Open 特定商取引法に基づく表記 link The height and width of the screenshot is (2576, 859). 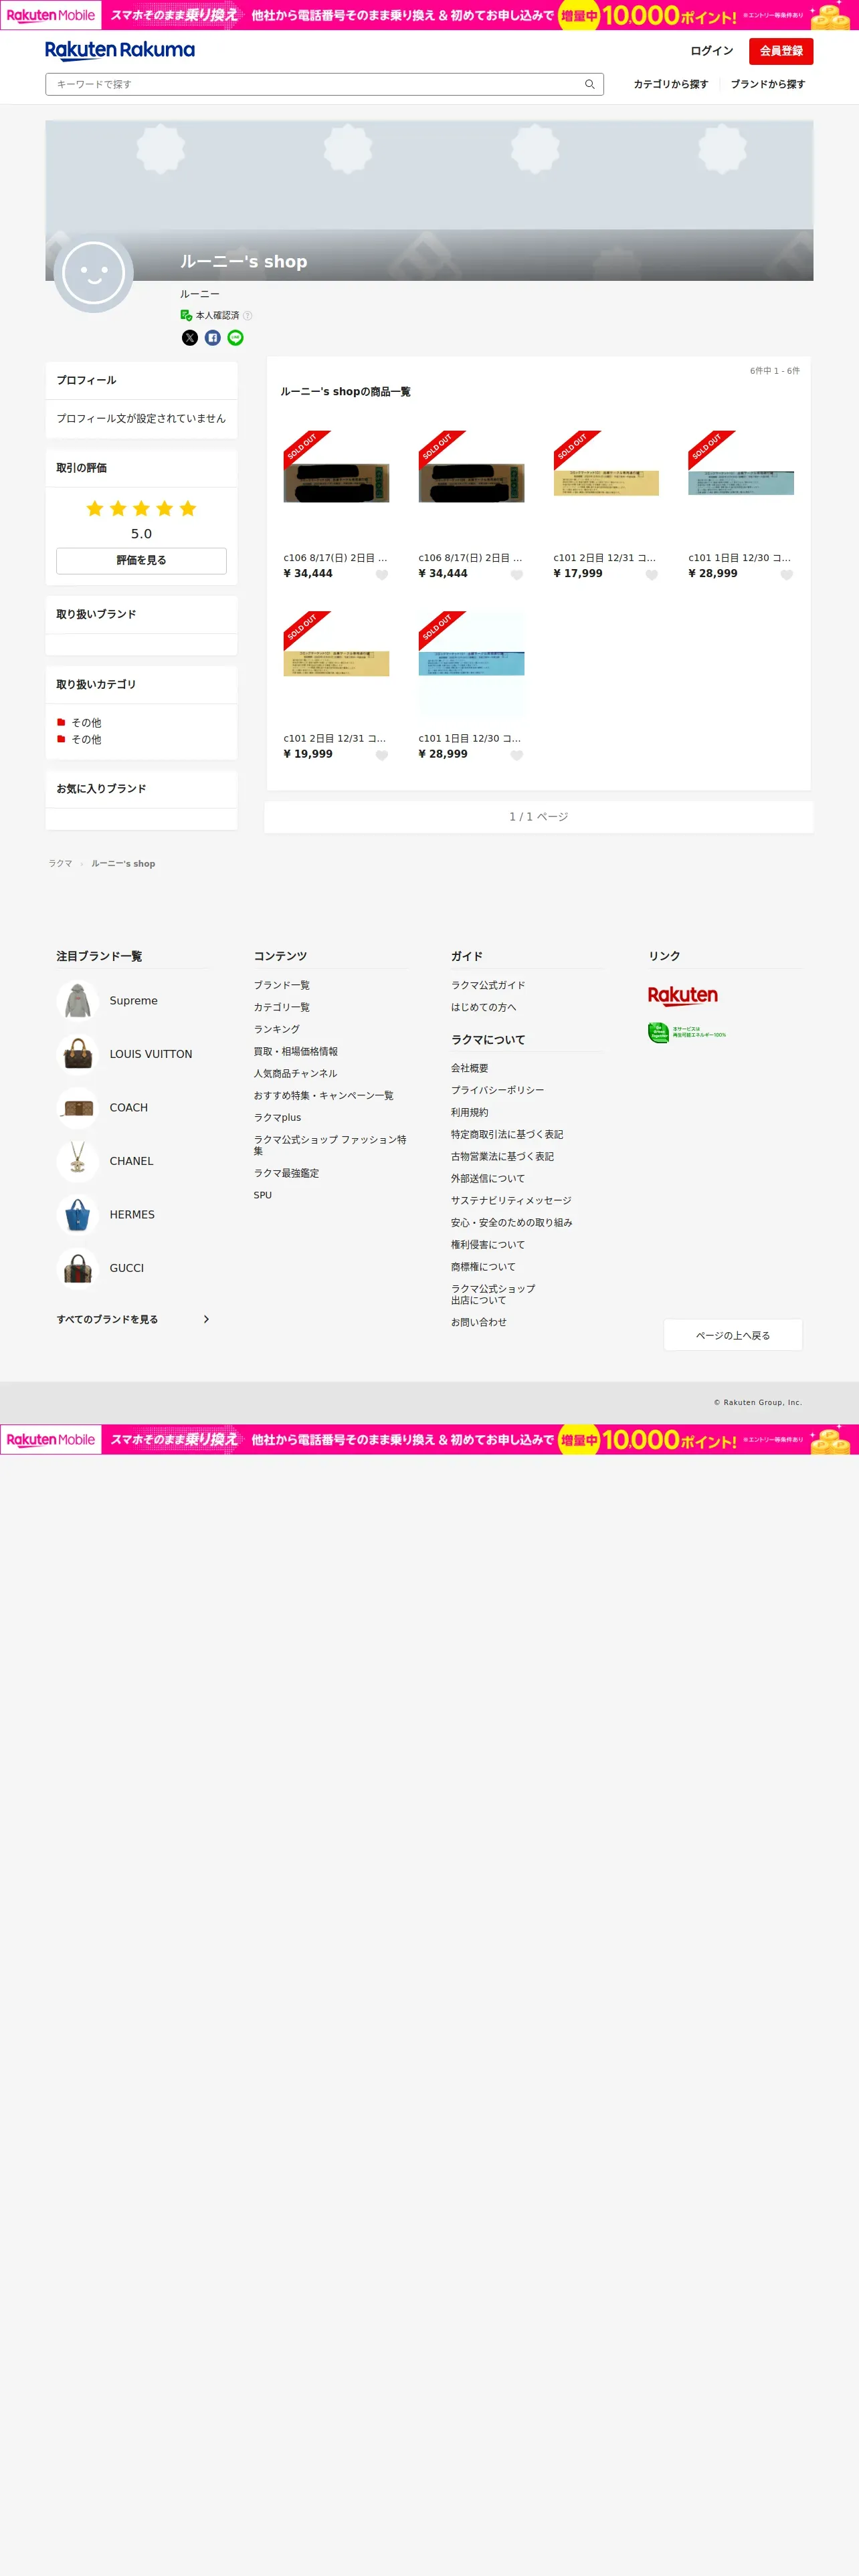tap(507, 1134)
